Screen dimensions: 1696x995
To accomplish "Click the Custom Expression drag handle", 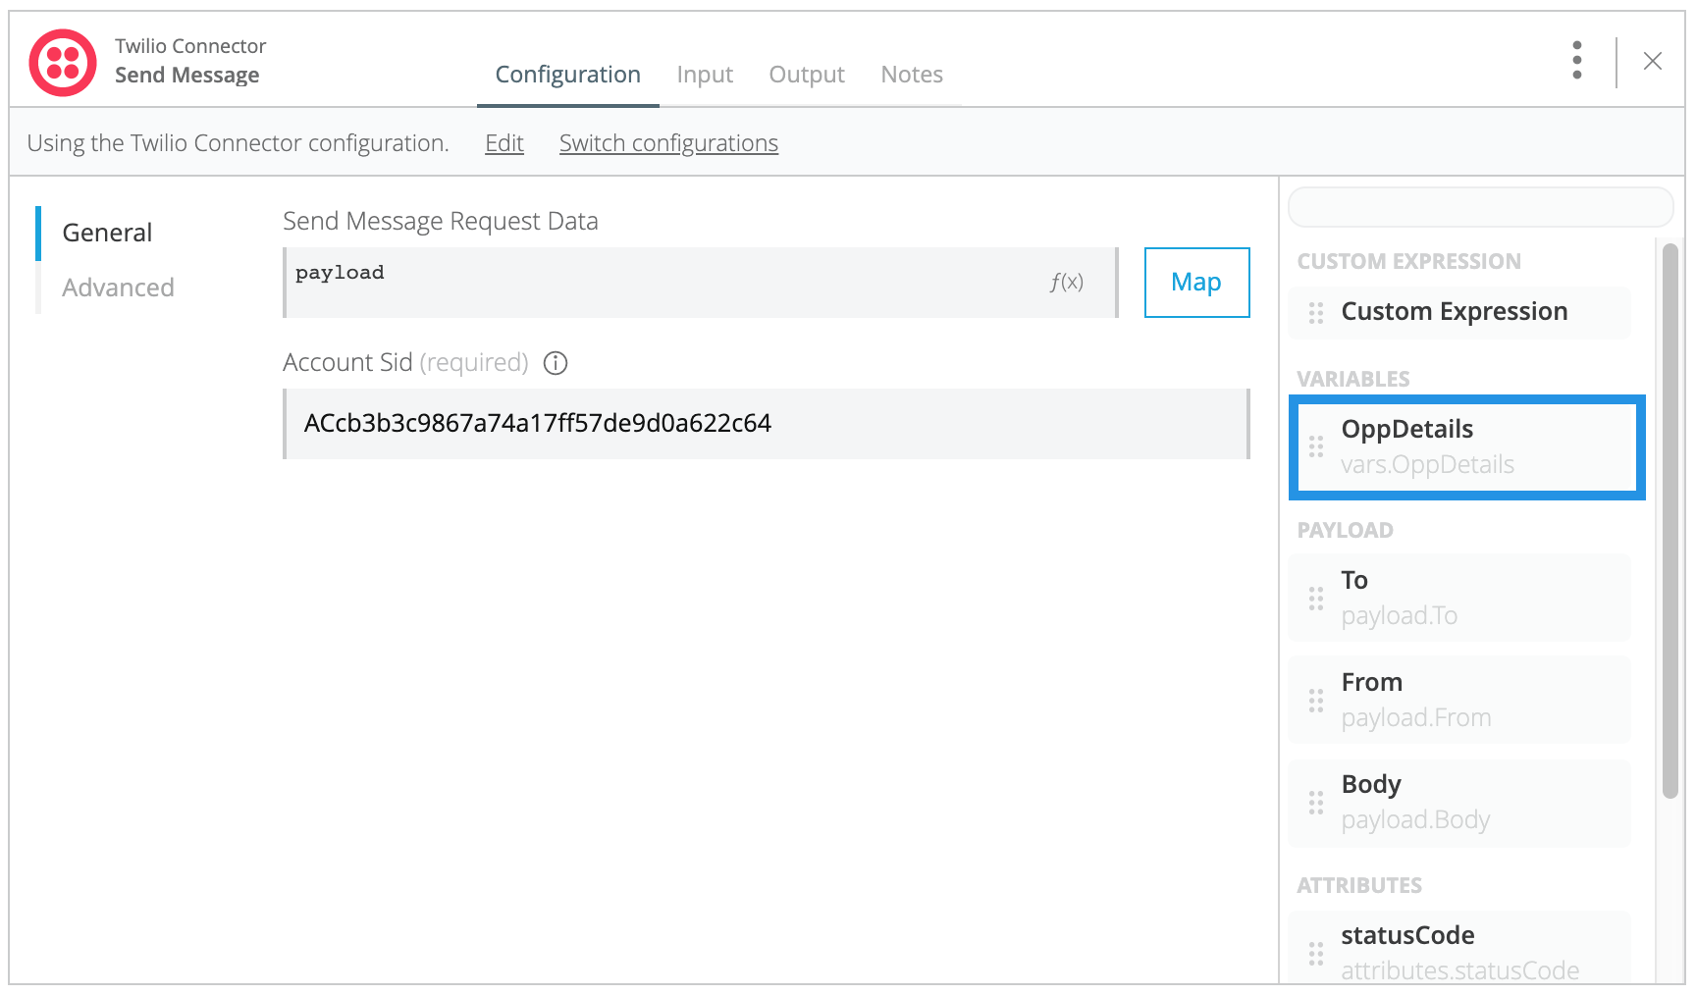I will pyautogui.click(x=1316, y=312).
